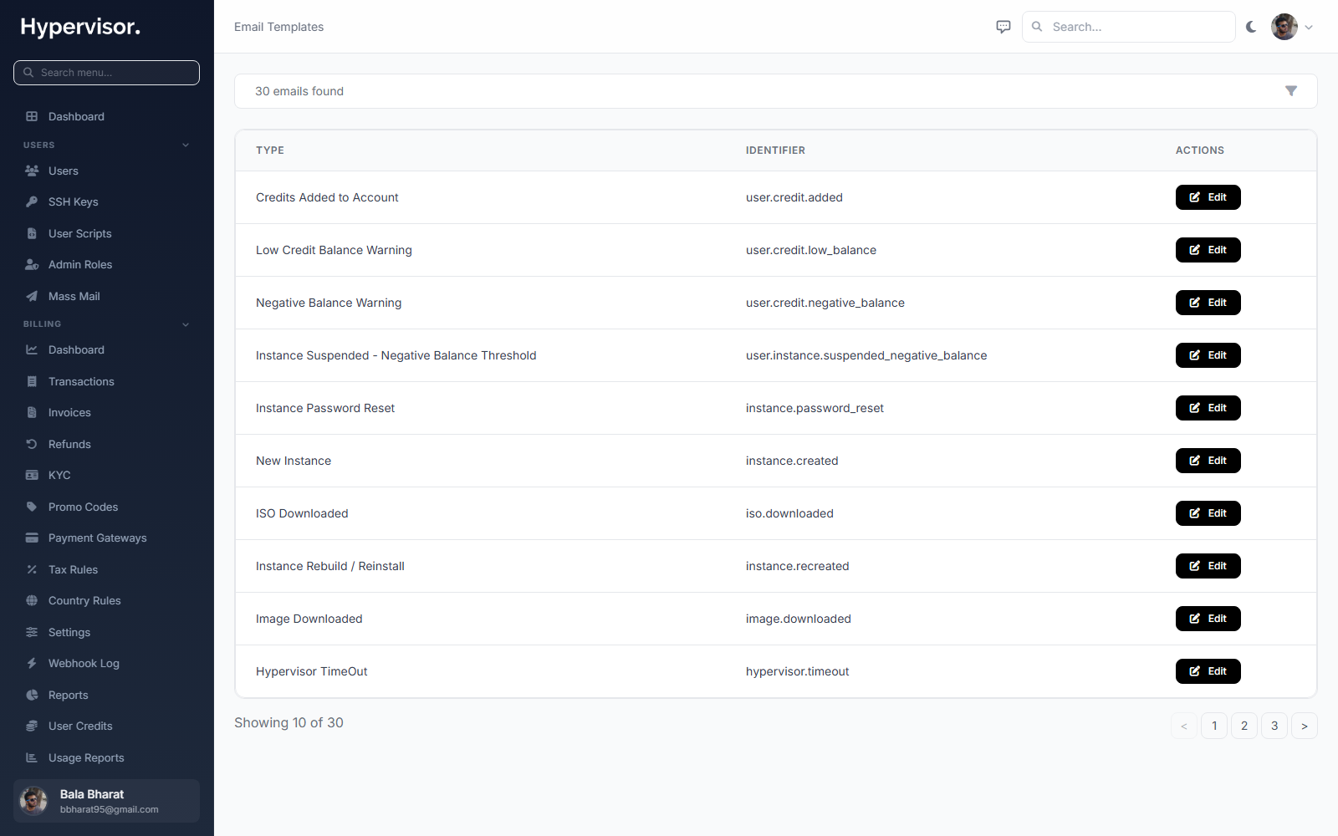Viewport: 1338px width, 836px height.
Task: Focus the header Search input
Action: (1129, 27)
